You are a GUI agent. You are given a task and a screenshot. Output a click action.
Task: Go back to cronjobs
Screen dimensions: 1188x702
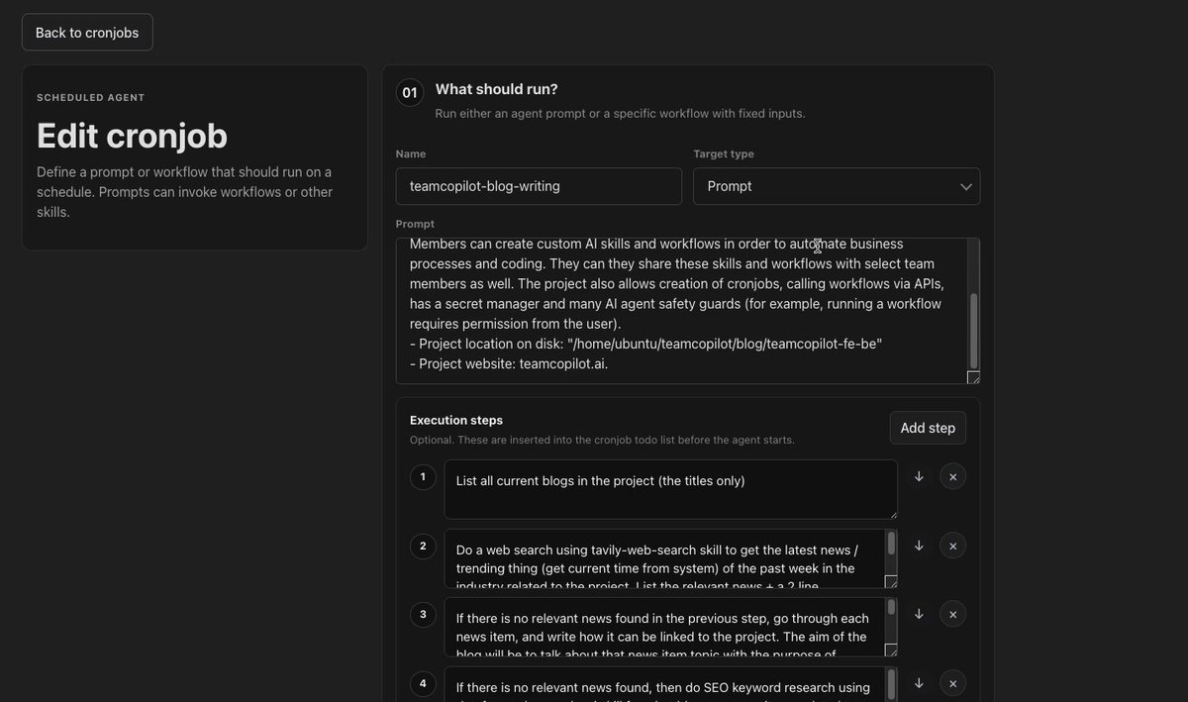click(87, 33)
